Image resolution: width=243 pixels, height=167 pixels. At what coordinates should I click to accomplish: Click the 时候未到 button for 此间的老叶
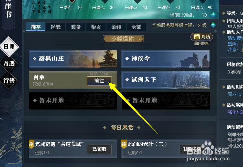pos(192,149)
